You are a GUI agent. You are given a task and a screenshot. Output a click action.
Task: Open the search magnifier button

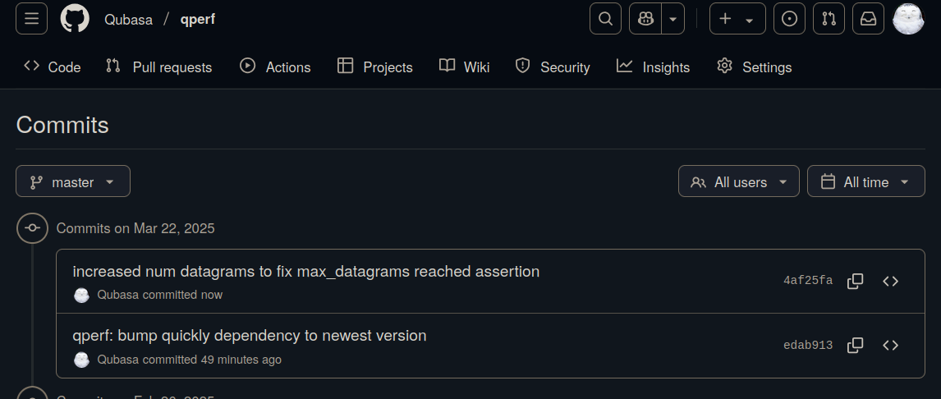[x=605, y=19]
